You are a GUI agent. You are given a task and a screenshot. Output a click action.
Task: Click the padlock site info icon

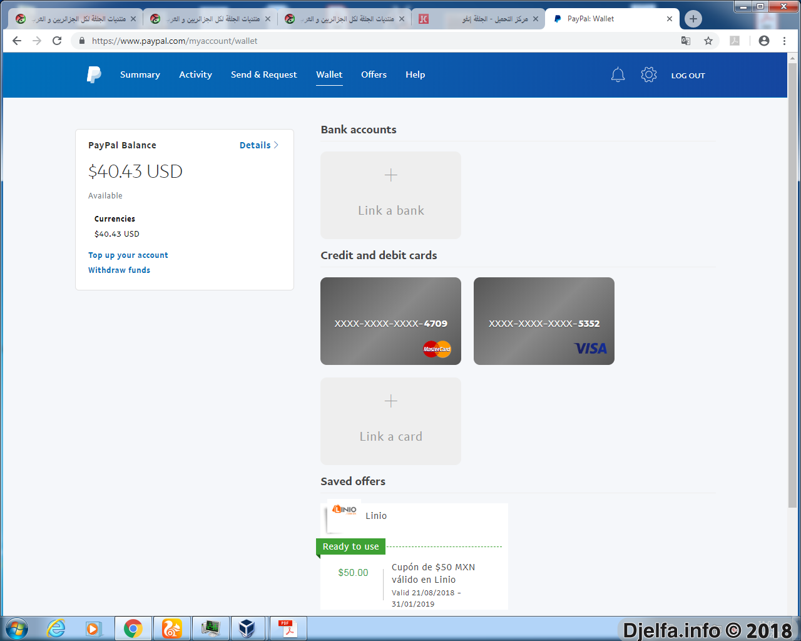[81, 41]
